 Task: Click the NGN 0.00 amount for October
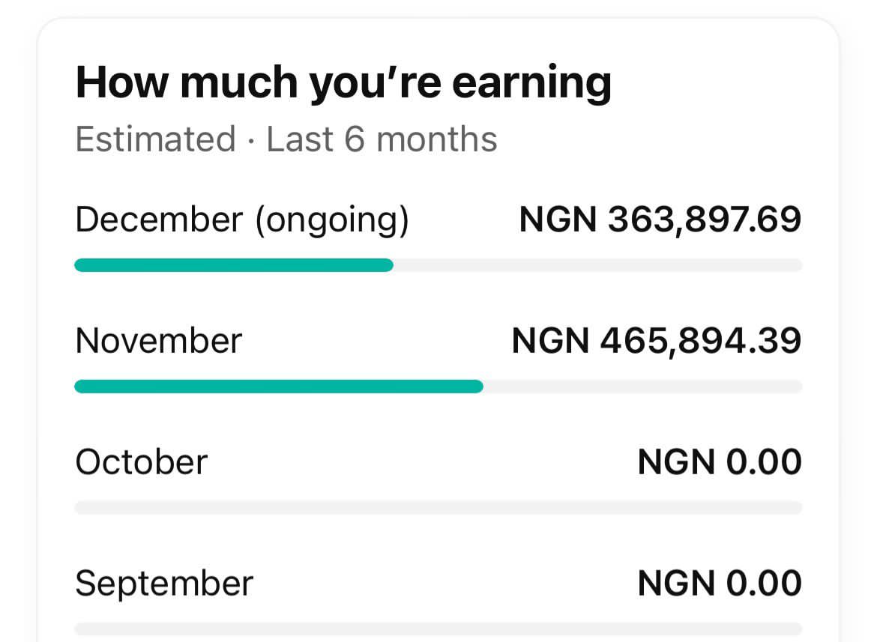720,461
